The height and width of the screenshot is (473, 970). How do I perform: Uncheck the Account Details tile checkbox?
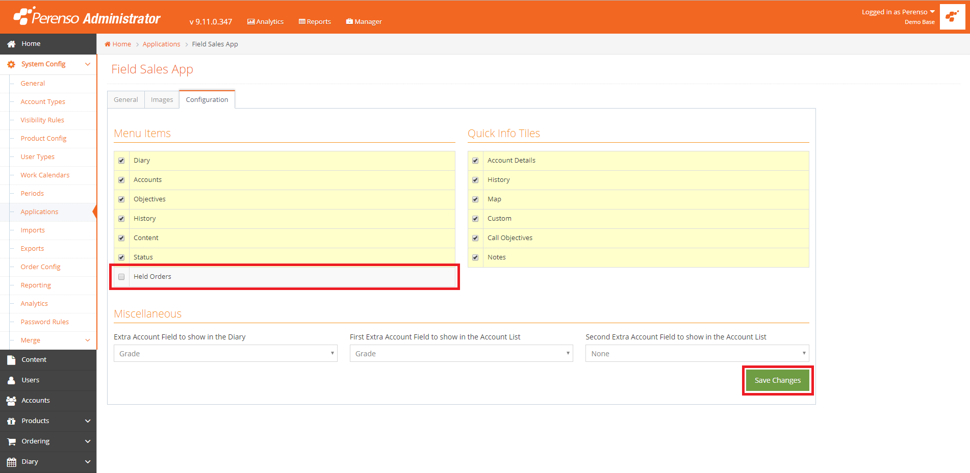[x=475, y=161]
